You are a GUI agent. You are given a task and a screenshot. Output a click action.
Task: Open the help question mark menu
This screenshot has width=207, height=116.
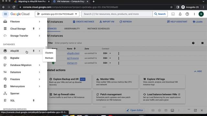(187, 14)
